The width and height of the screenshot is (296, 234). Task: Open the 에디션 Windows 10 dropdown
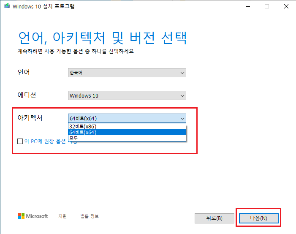coord(127,95)
